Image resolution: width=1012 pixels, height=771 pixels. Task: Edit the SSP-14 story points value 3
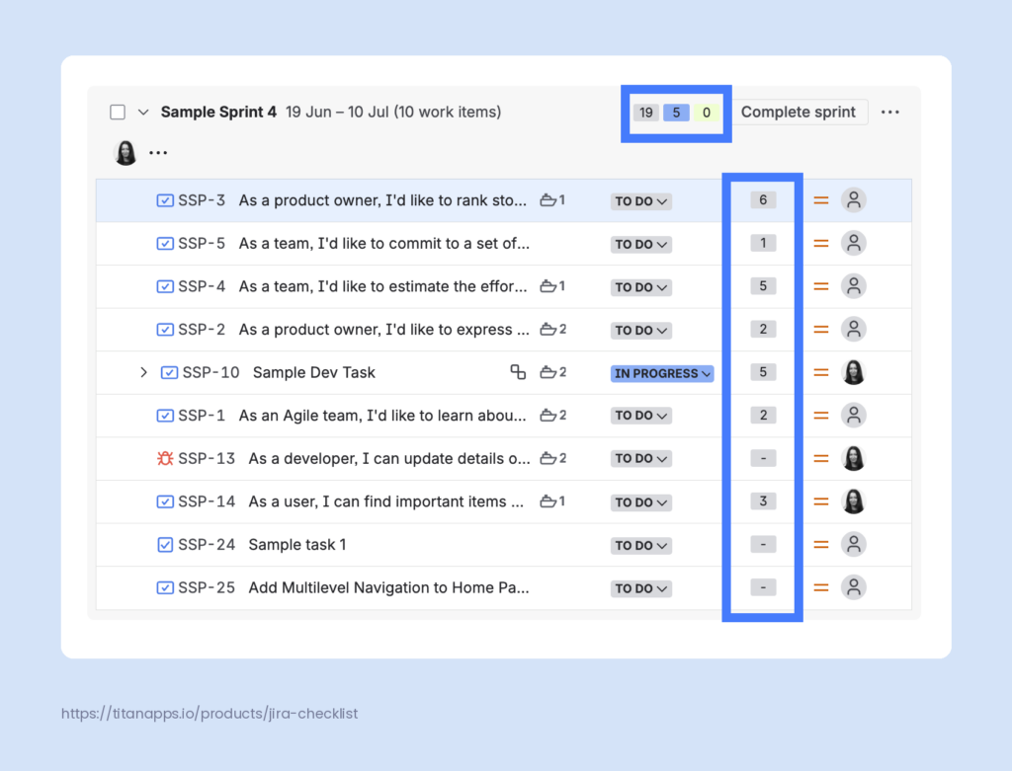click(763, 501)
